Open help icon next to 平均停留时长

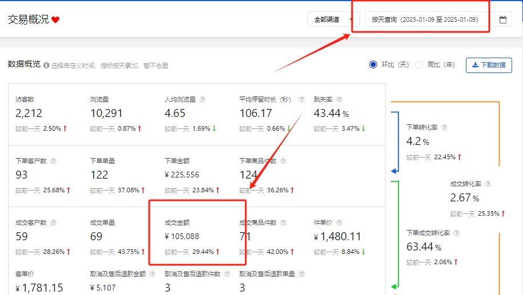(x=302, y=99)
